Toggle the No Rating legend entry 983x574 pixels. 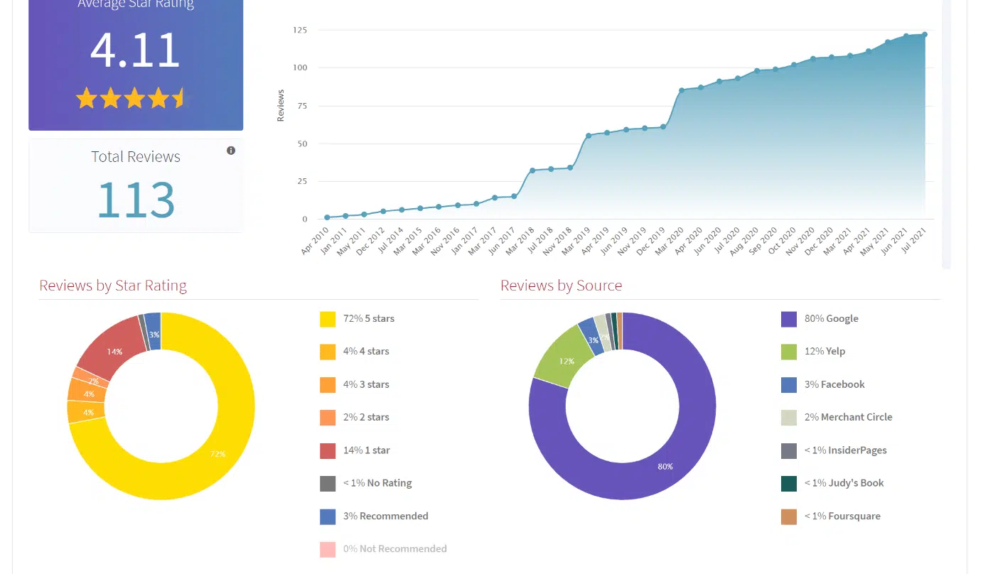pyautogui.click(x=377, y=482)
